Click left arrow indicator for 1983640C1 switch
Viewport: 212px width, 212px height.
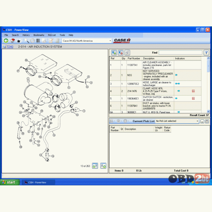176,98
